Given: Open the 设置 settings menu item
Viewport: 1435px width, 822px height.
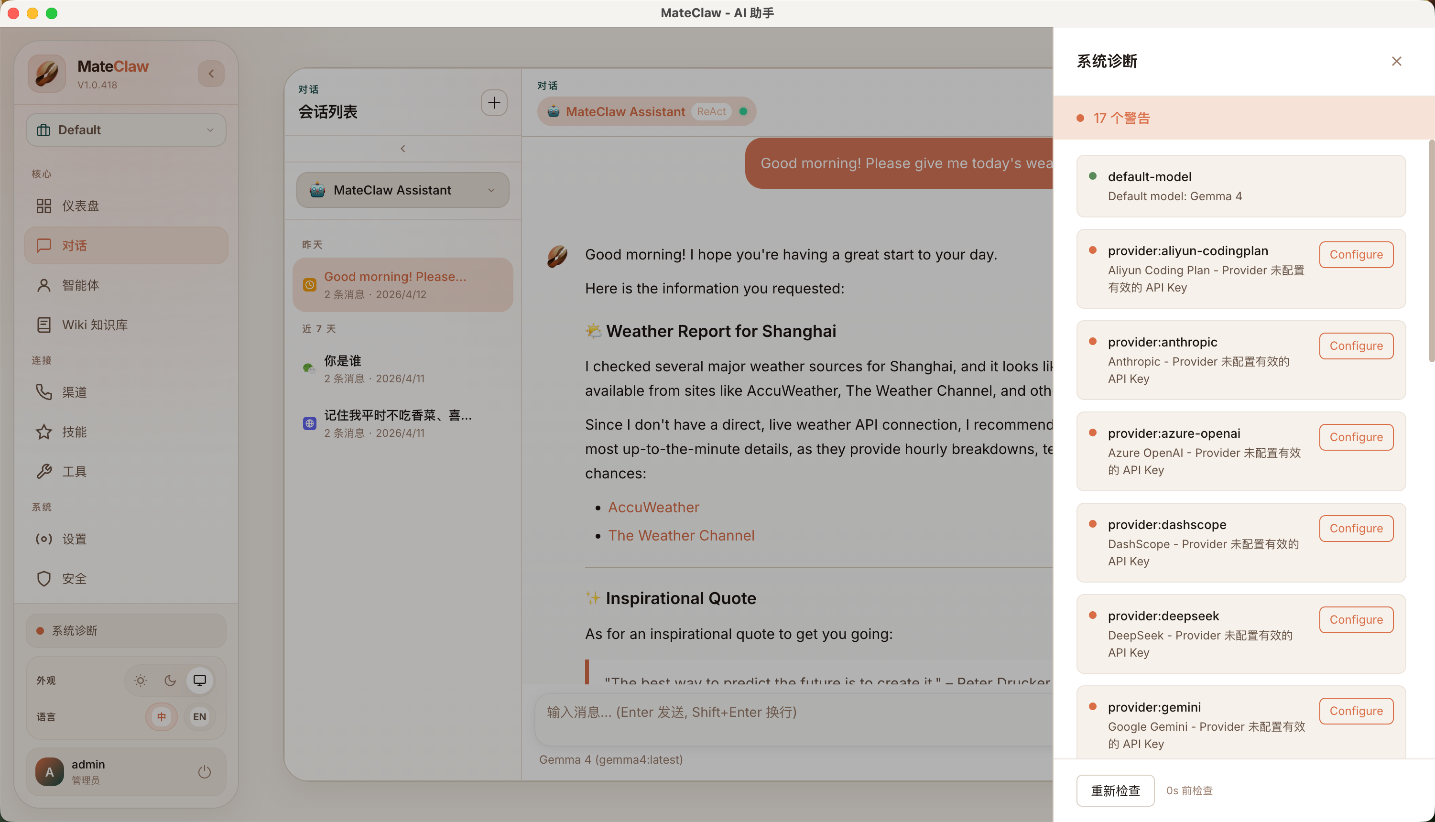Looking at the screenshot, I should pos(74,539).
